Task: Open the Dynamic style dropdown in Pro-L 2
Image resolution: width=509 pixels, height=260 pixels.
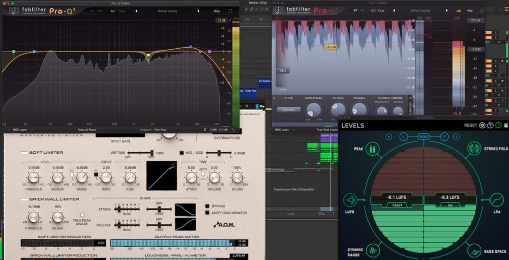Action: pyautogui.click(x=289, y=110)
